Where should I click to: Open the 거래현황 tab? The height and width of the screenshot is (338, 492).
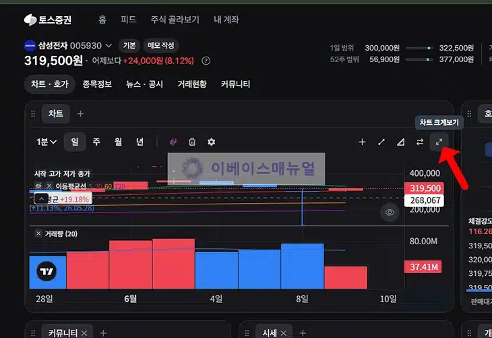(191, 84)
